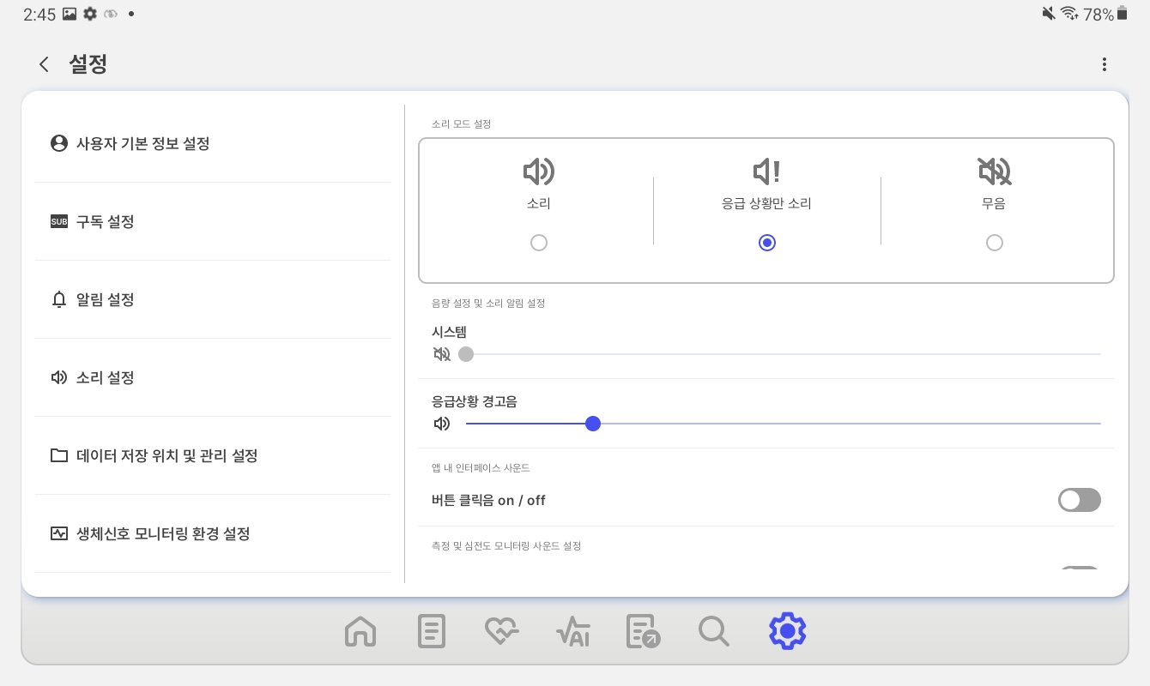Click the 시스템 label
Screen dimensions: 1150x686
coord(449,332)
